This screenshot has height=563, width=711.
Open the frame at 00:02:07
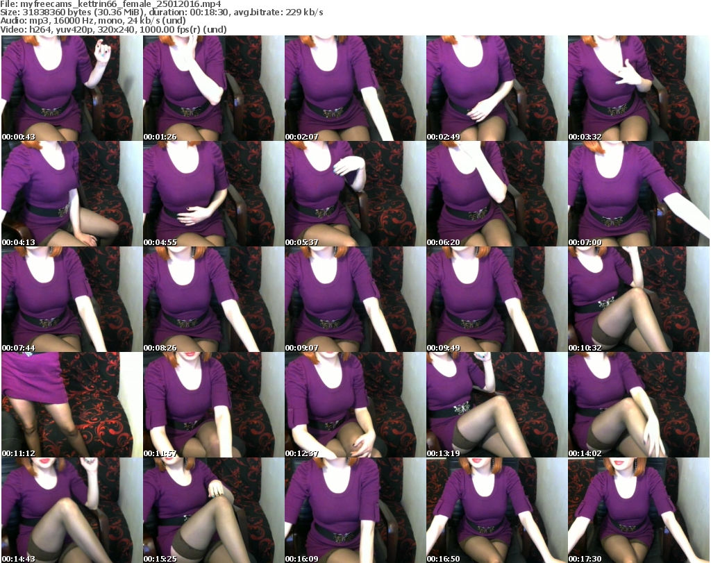coord(355,88)
